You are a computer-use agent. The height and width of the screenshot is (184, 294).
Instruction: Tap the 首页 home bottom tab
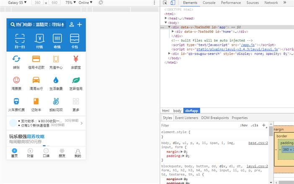click(14, 153)
